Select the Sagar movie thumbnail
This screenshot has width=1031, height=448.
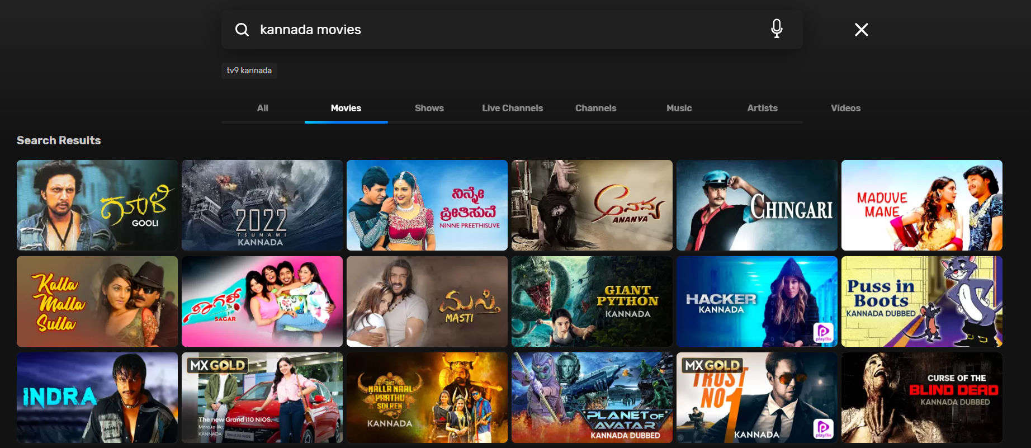click(x=262, y=301)
